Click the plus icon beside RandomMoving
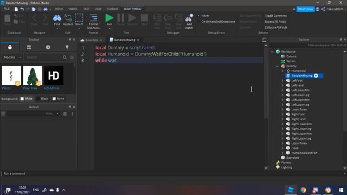 (x=316, y=76)
